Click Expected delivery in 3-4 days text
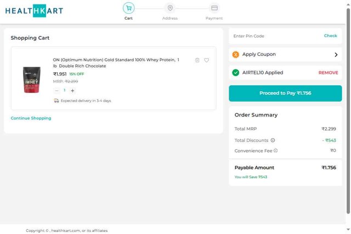Viewport: 351px width, 234px height. pyautogui.click(x=86, y=101)
